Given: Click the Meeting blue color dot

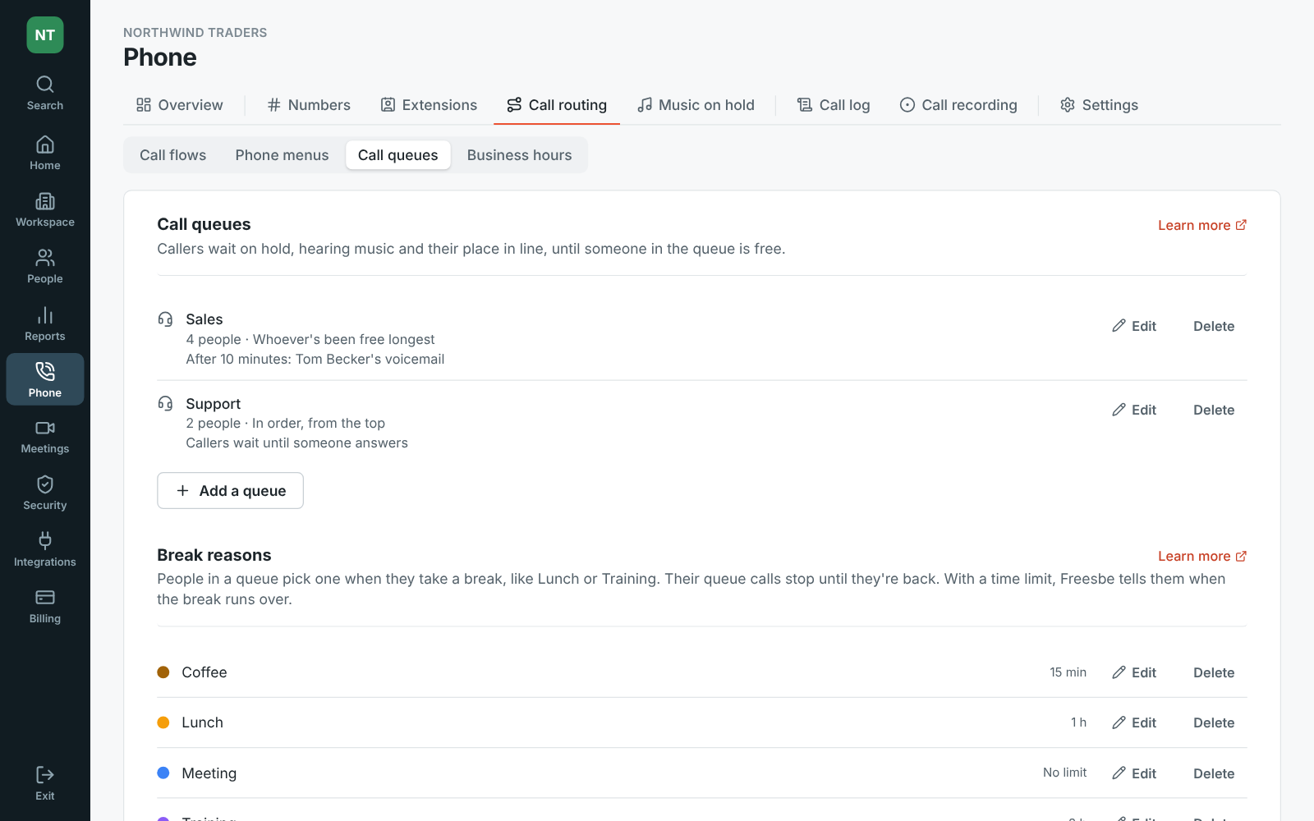Looking at the screenshot, I should tap(163, 773).
